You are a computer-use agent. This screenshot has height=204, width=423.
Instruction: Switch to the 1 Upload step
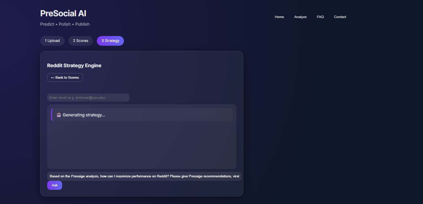[52, 41]
